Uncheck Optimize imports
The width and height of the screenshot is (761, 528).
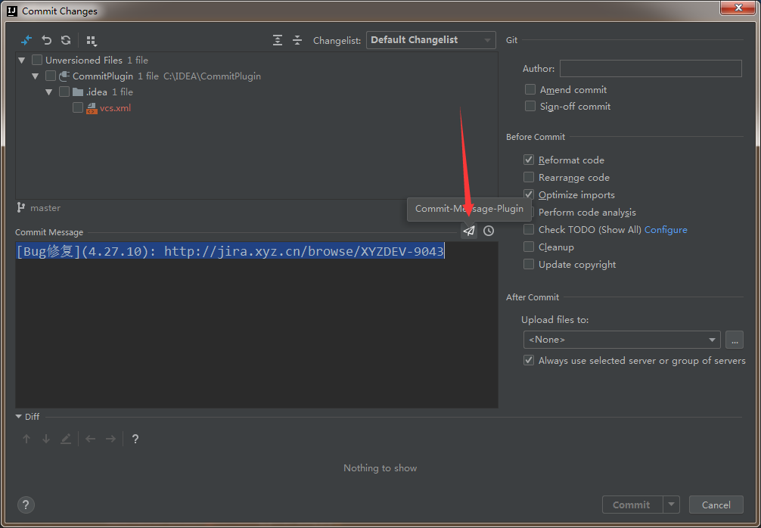529,195
